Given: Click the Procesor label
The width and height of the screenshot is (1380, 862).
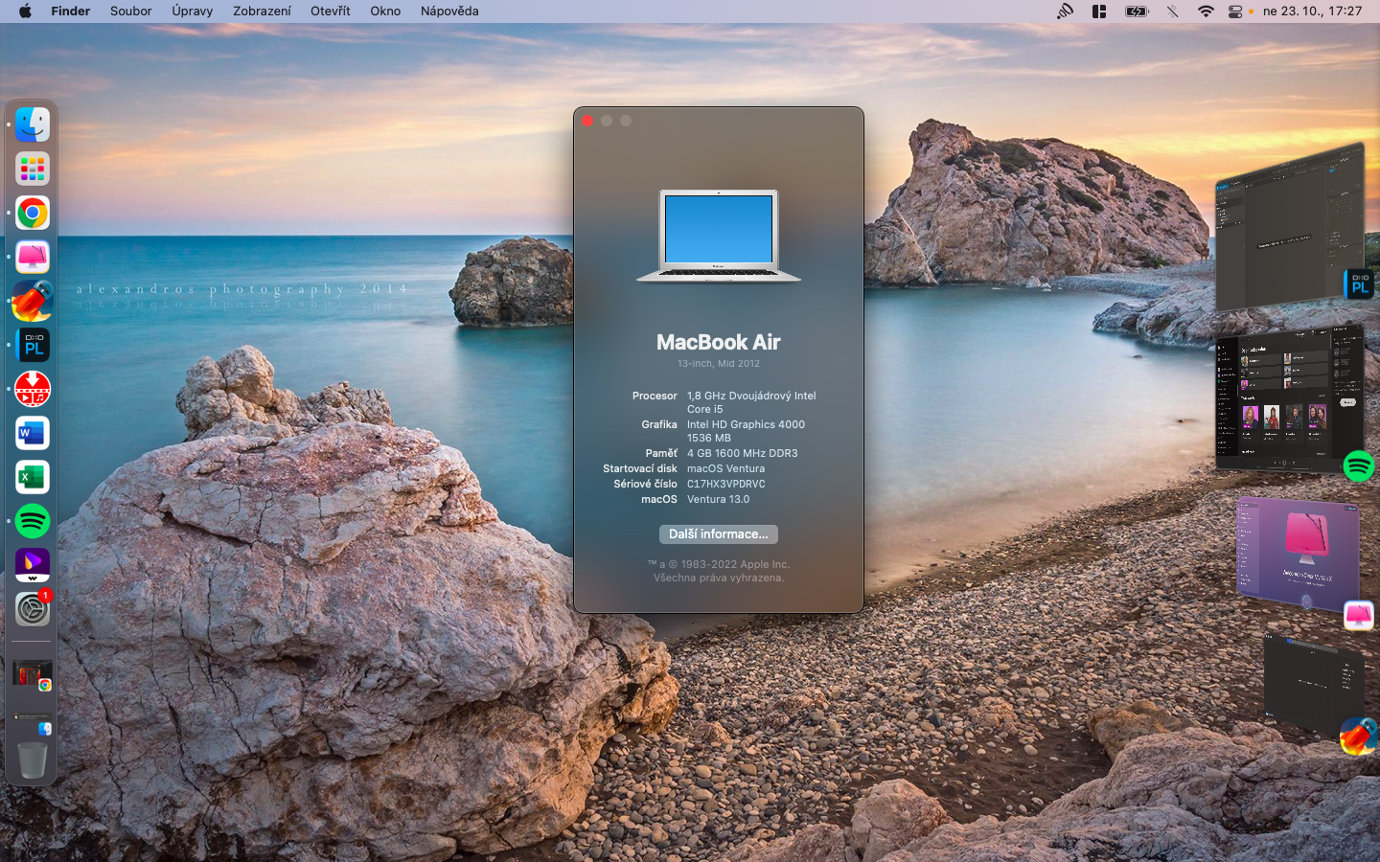Looking at the screenshot, I should click(655, 396).
